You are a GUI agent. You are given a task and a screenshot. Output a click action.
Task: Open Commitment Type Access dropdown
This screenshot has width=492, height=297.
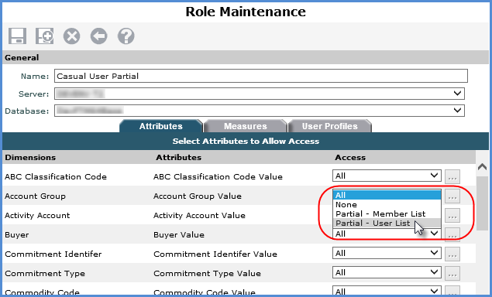387,272
